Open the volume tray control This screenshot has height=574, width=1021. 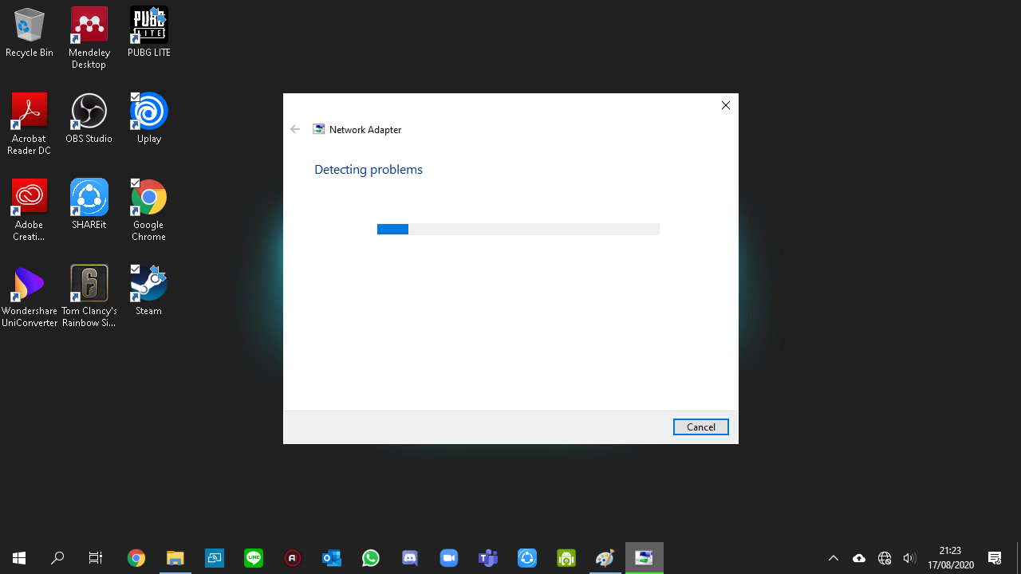tap(909, 558)
